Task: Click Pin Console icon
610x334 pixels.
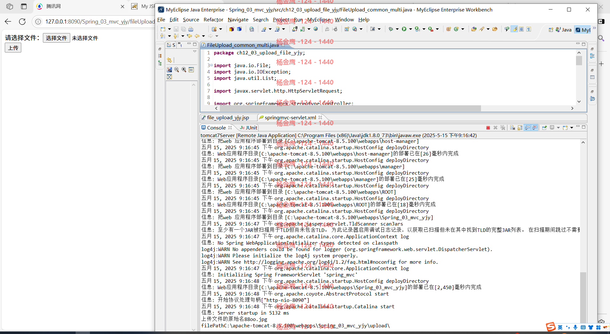Action: tap(544, 128)
